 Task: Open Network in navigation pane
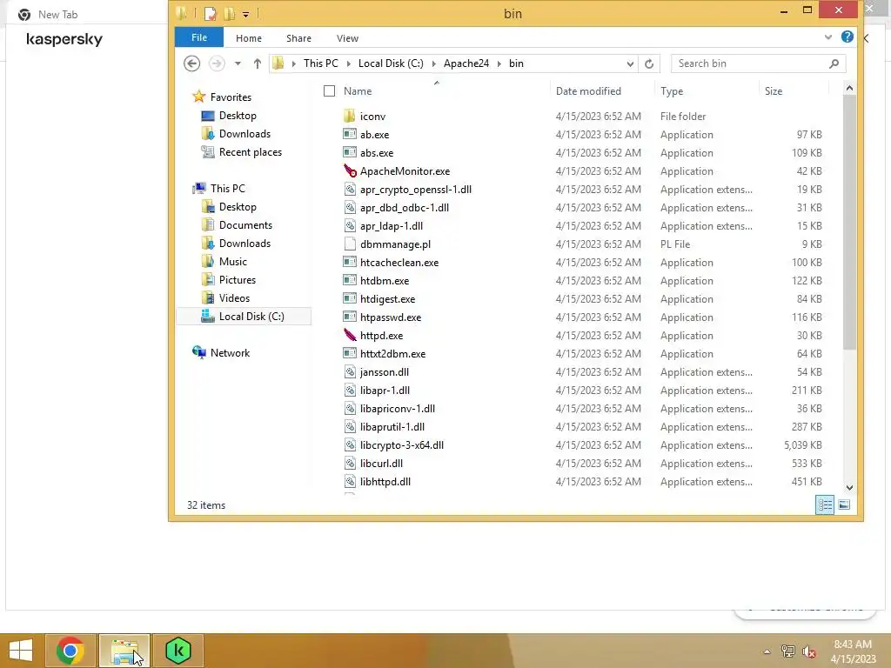point(230,353)
